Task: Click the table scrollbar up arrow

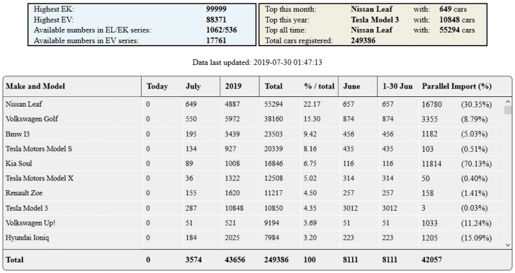Action: pyautogui.click(x=508, y=101)
